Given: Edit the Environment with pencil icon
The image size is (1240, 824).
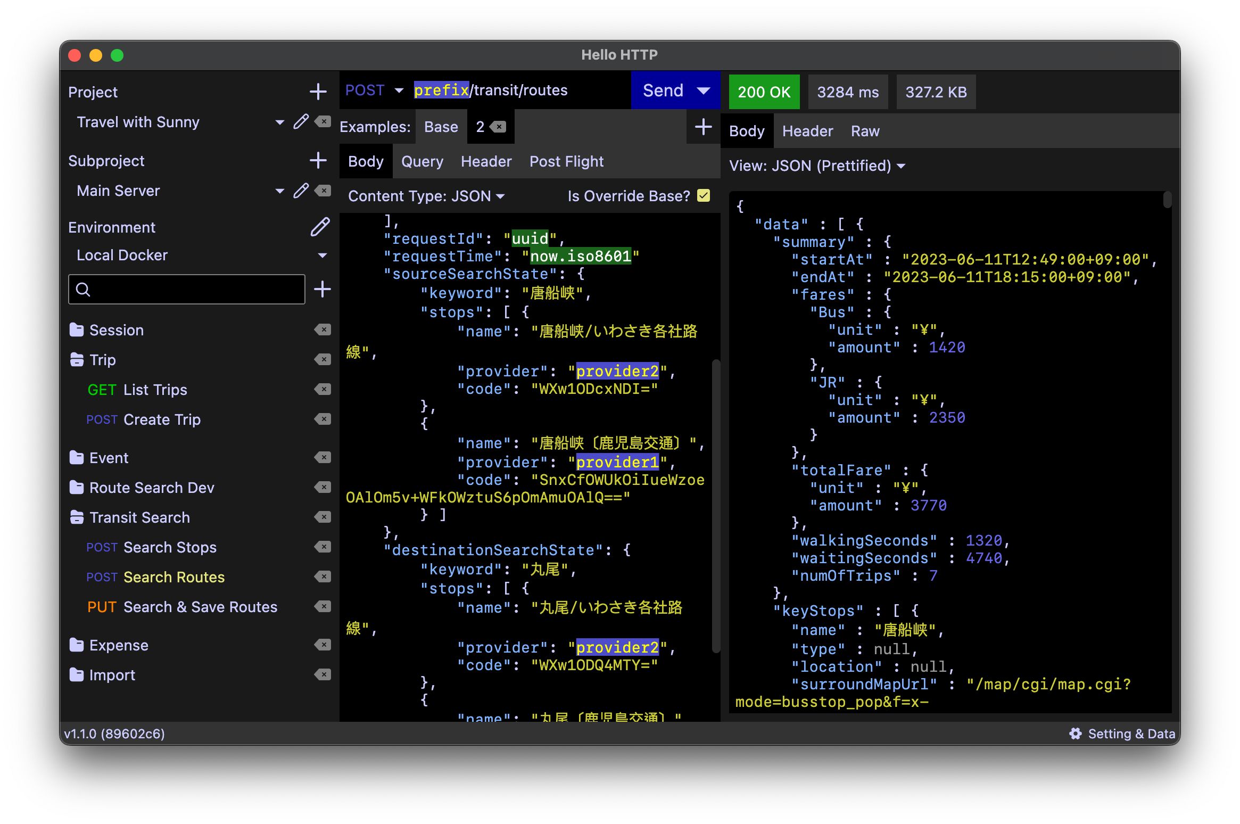Looking at the screenshot, I should tap(320, 227).
